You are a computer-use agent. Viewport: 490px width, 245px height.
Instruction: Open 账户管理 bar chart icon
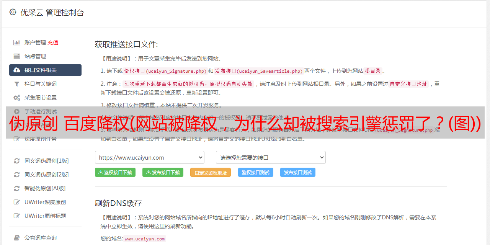coord(16,42)
